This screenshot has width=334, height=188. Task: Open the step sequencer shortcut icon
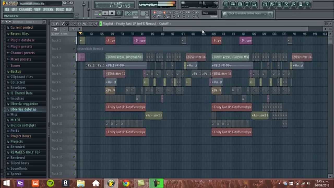point(233,4)
